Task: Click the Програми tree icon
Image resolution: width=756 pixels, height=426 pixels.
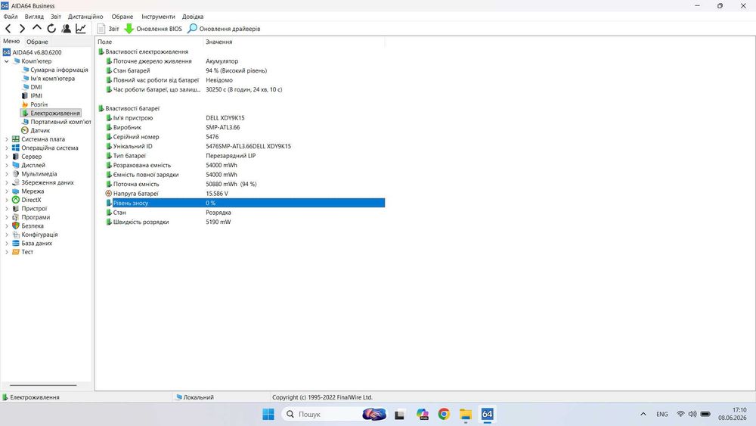Action: tap(15, 218)
